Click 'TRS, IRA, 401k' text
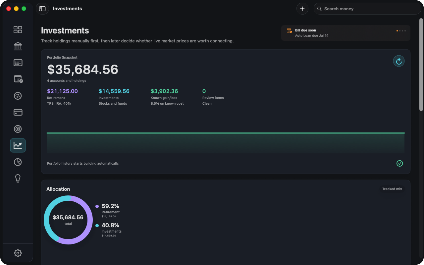The image size is (424, 265). (59, 103)
